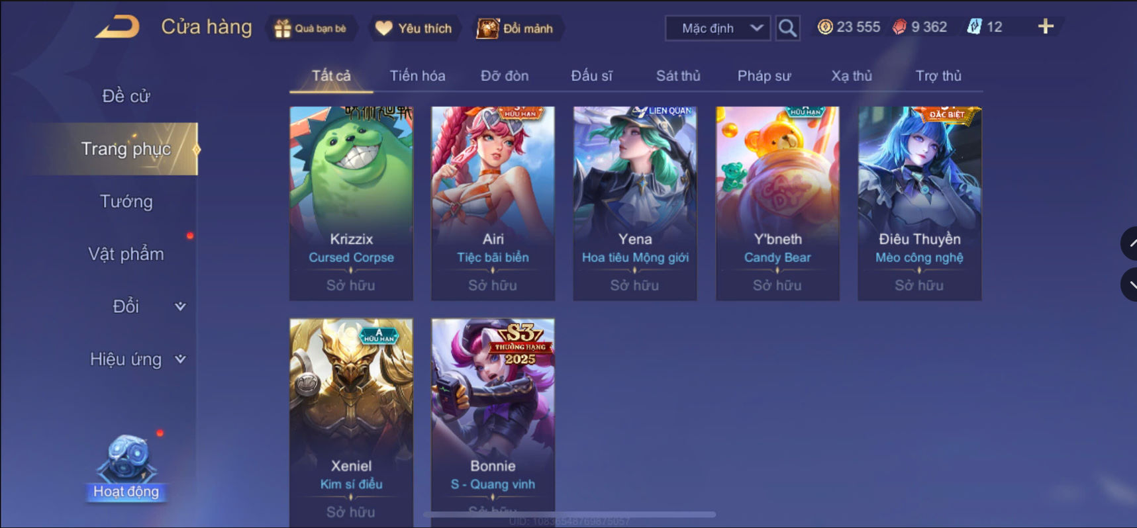Click the Đổi mảnh button
Image resolution: width=1137 pixels, height=528 pixels.
(x=517, y=28)
